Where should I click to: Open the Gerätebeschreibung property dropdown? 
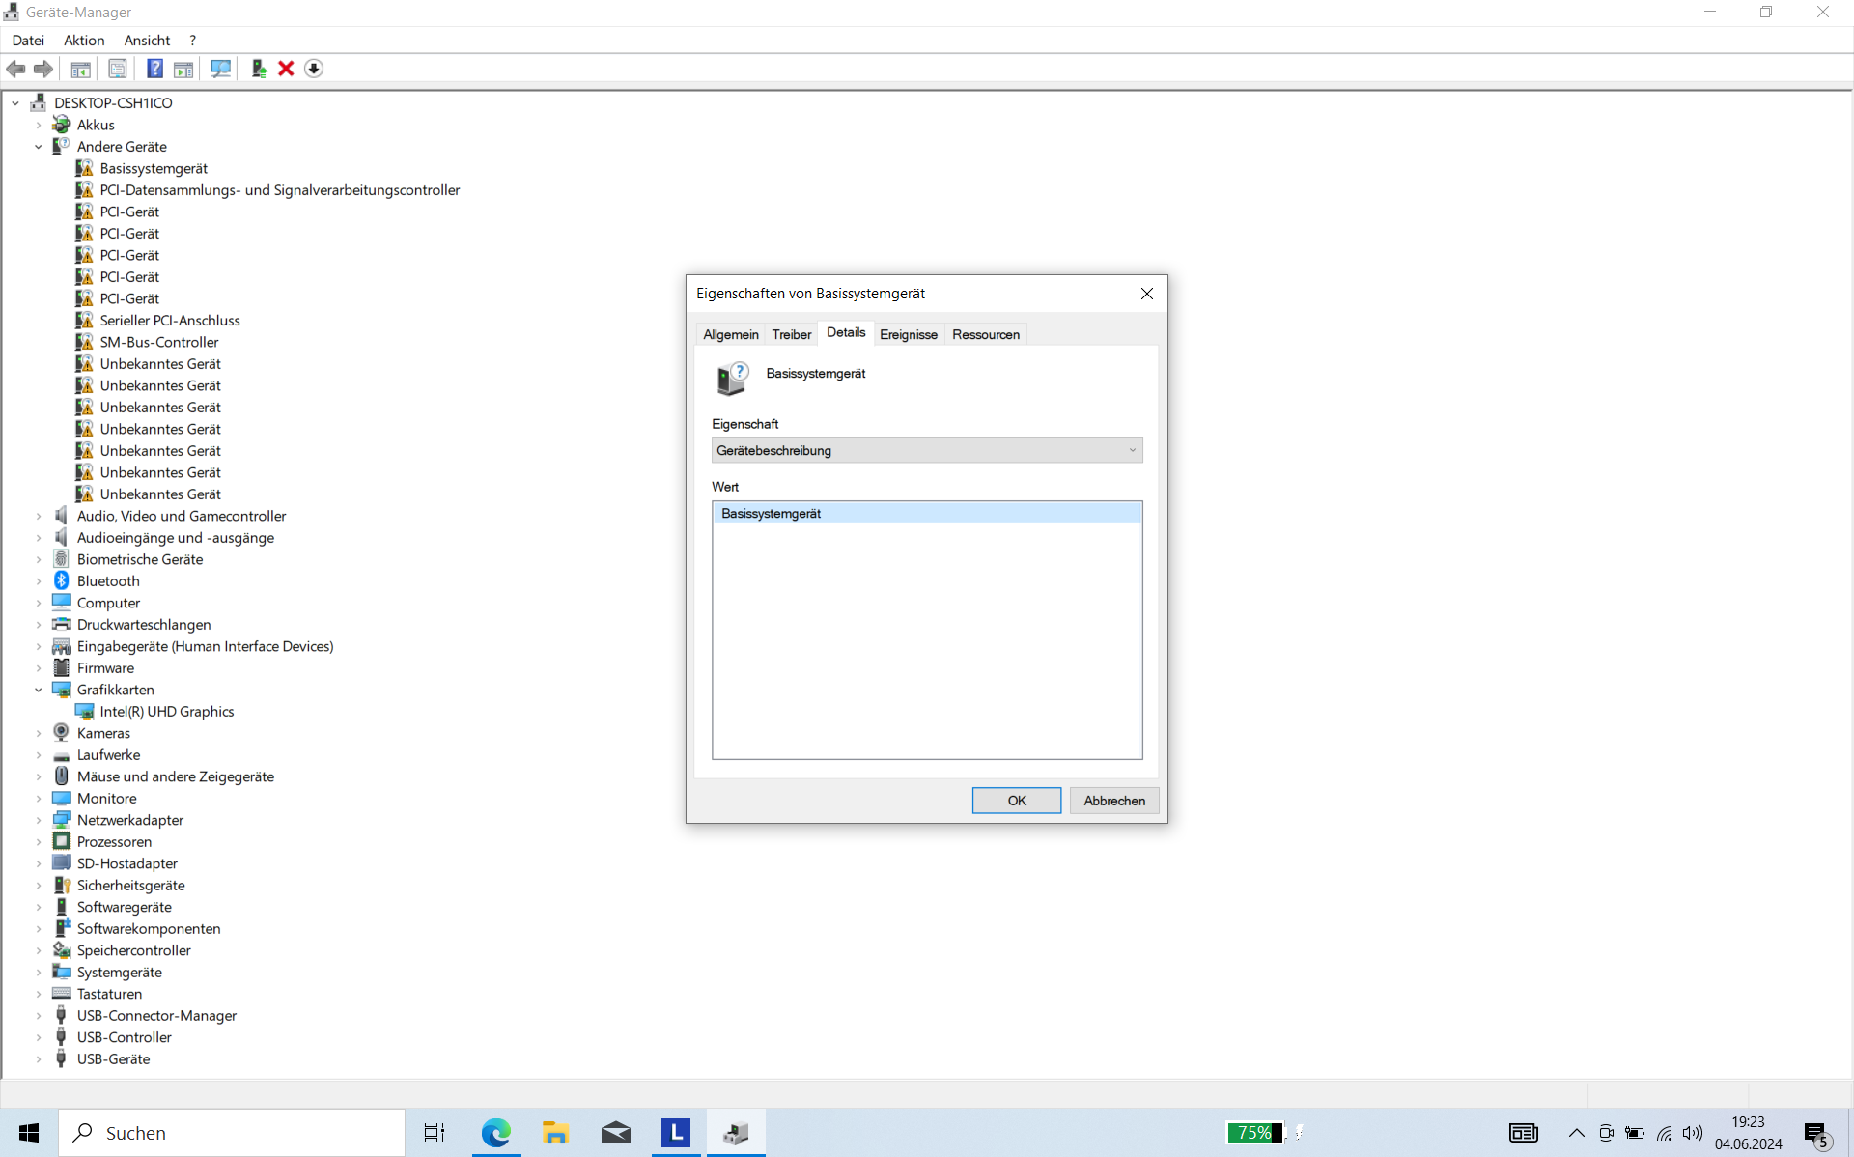pos(927,451)
